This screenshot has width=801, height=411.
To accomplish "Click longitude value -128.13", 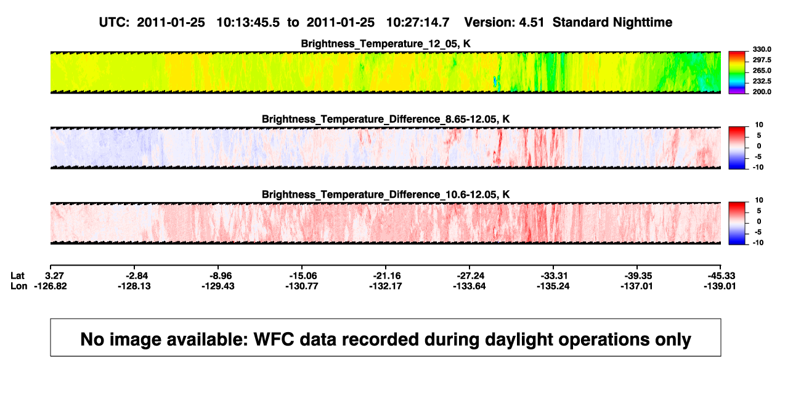I will point(134,286).
